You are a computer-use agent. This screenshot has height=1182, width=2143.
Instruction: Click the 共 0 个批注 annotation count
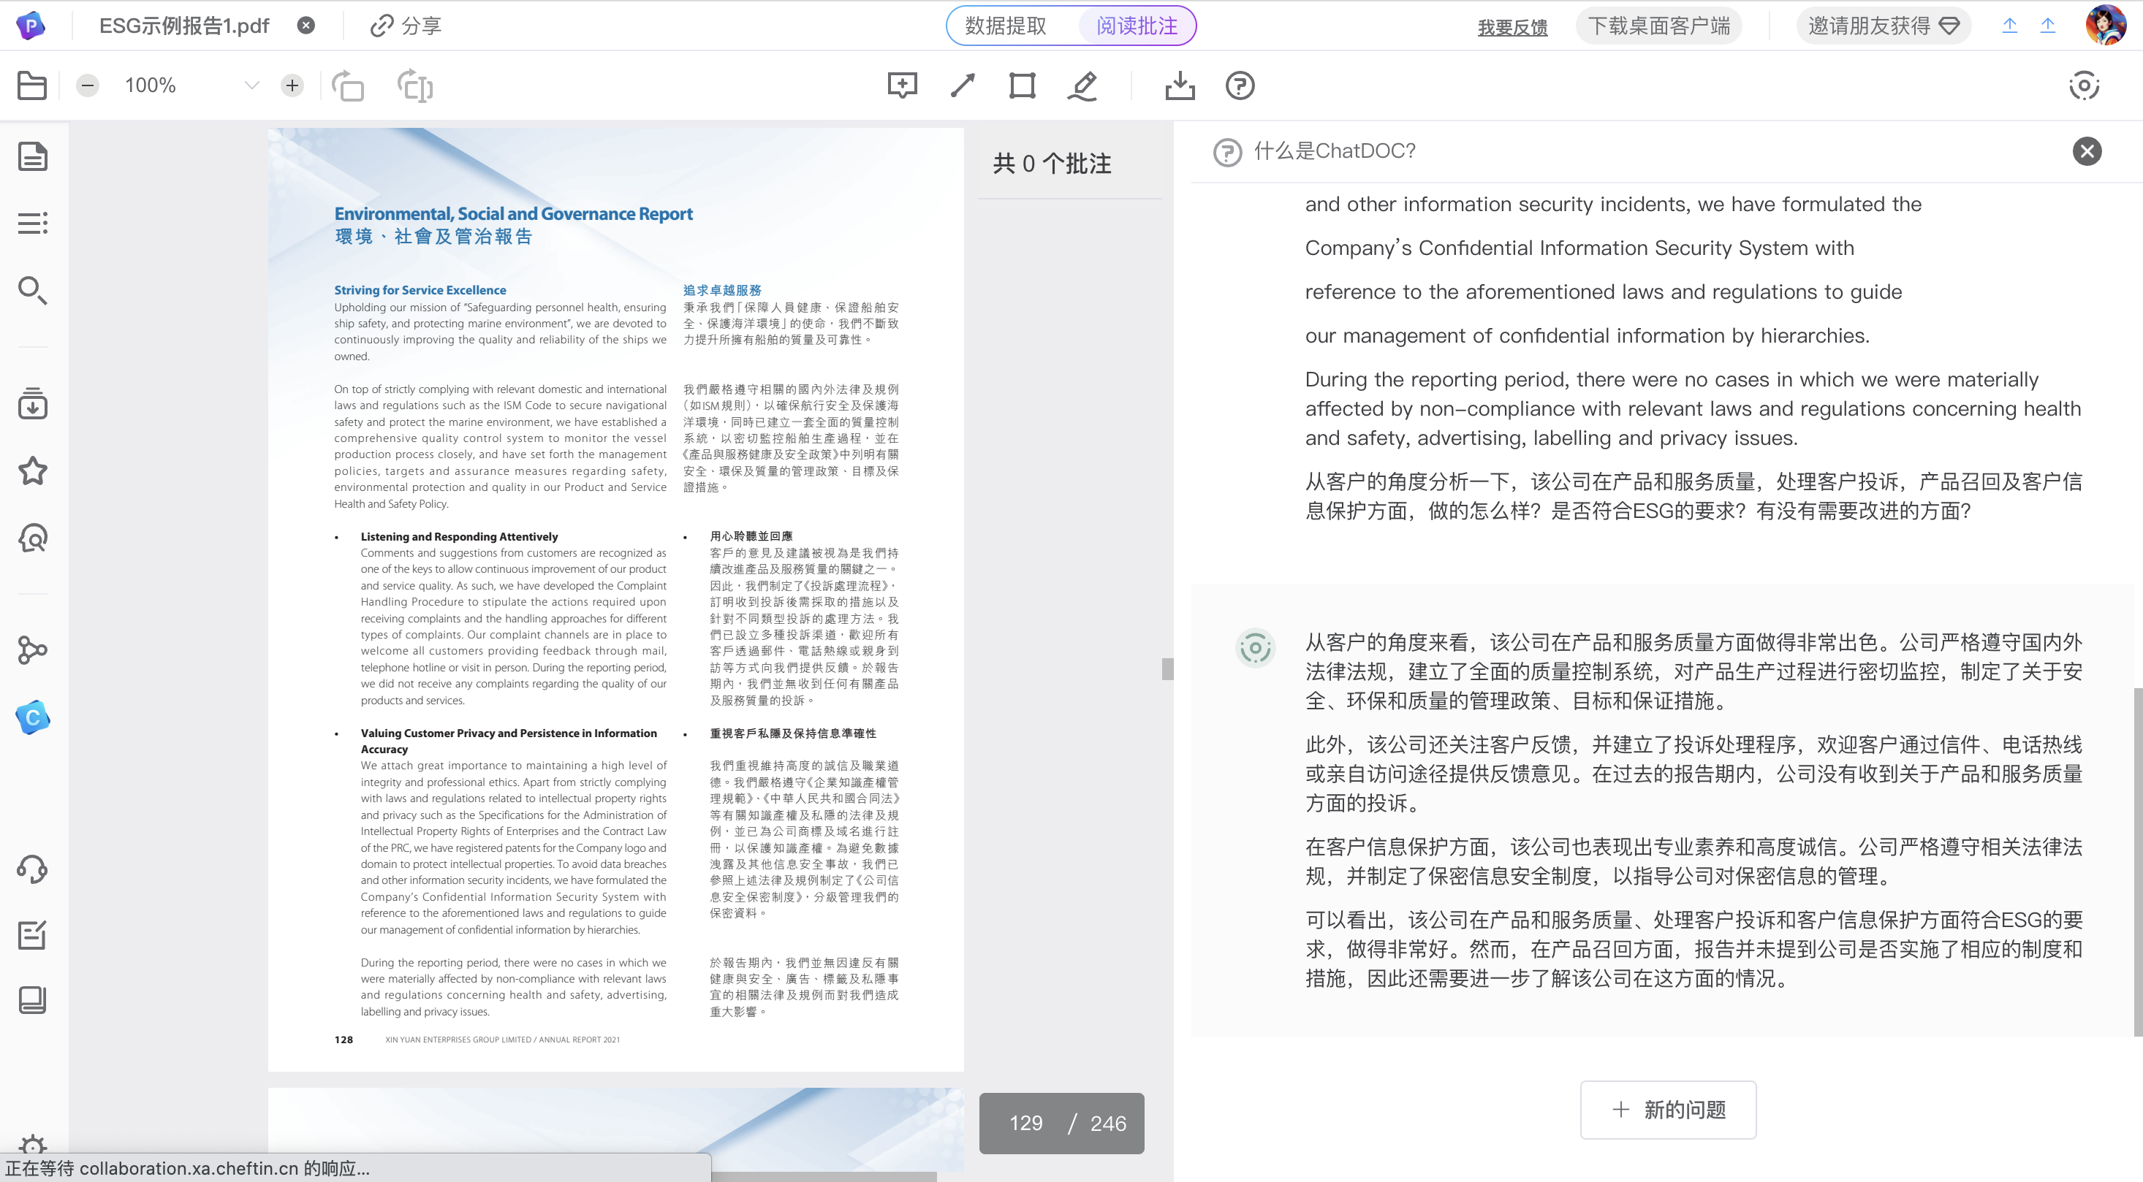(1052, 164)
